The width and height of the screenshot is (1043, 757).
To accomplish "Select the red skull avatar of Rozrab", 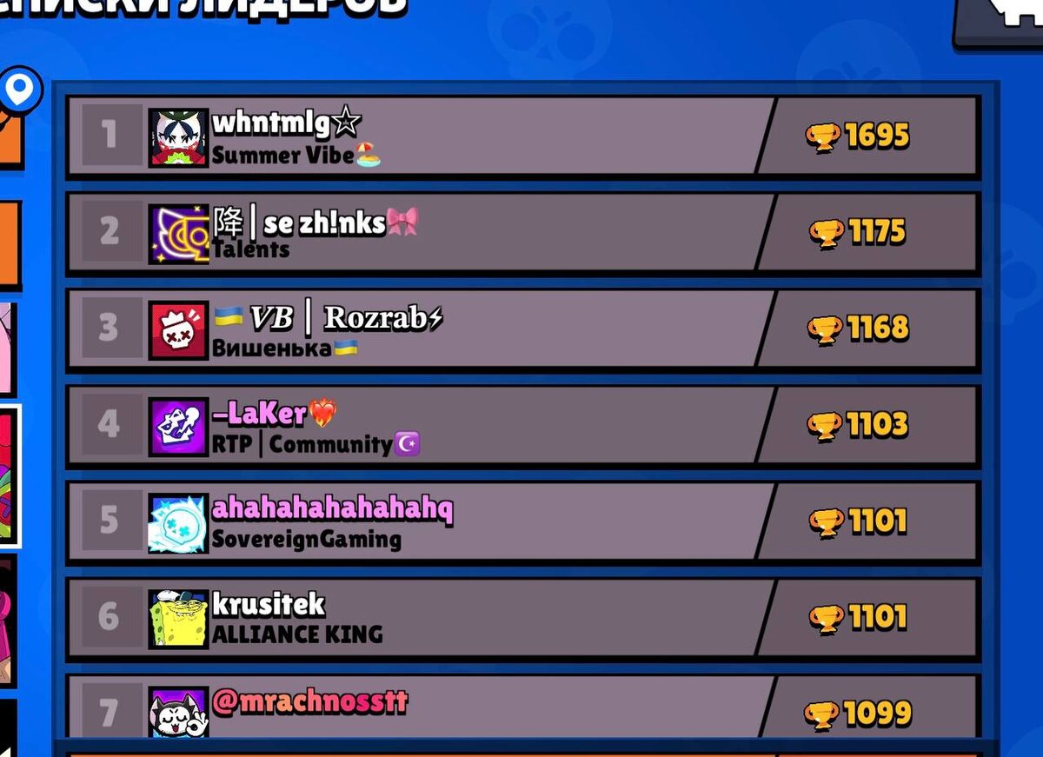I will point(178,330).
